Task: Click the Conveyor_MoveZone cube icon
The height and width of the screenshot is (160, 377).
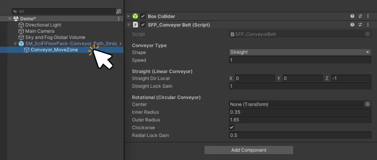Action: 27,50
